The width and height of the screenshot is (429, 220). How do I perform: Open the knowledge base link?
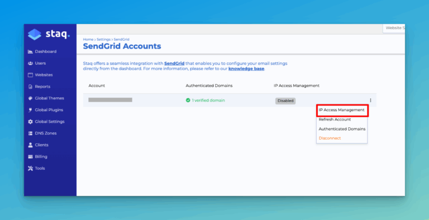point(246,69)
